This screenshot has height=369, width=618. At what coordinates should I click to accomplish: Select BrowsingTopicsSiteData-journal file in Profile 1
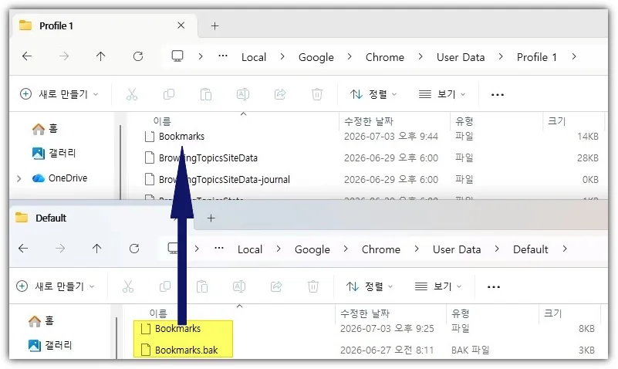217,180
